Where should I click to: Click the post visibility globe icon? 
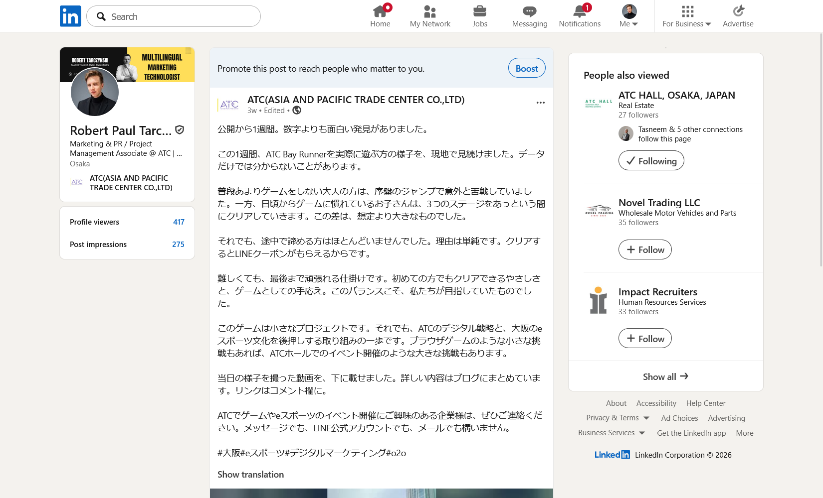297,111
